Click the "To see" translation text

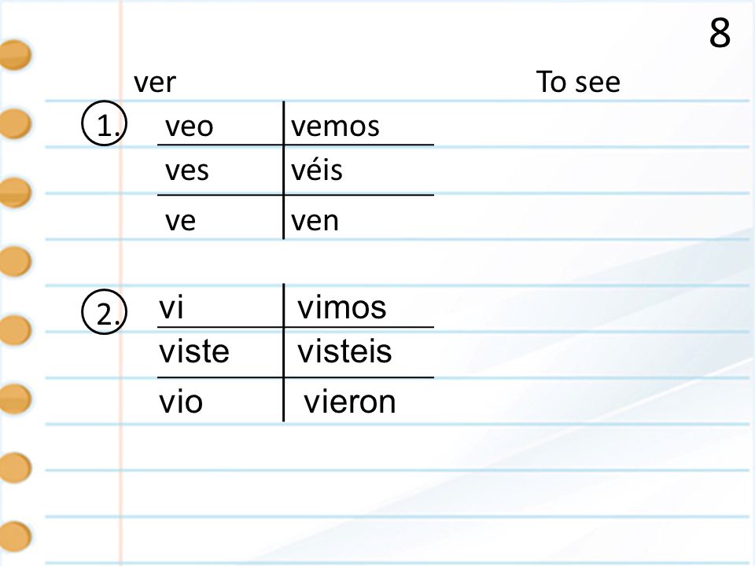[x=578, y=82]
